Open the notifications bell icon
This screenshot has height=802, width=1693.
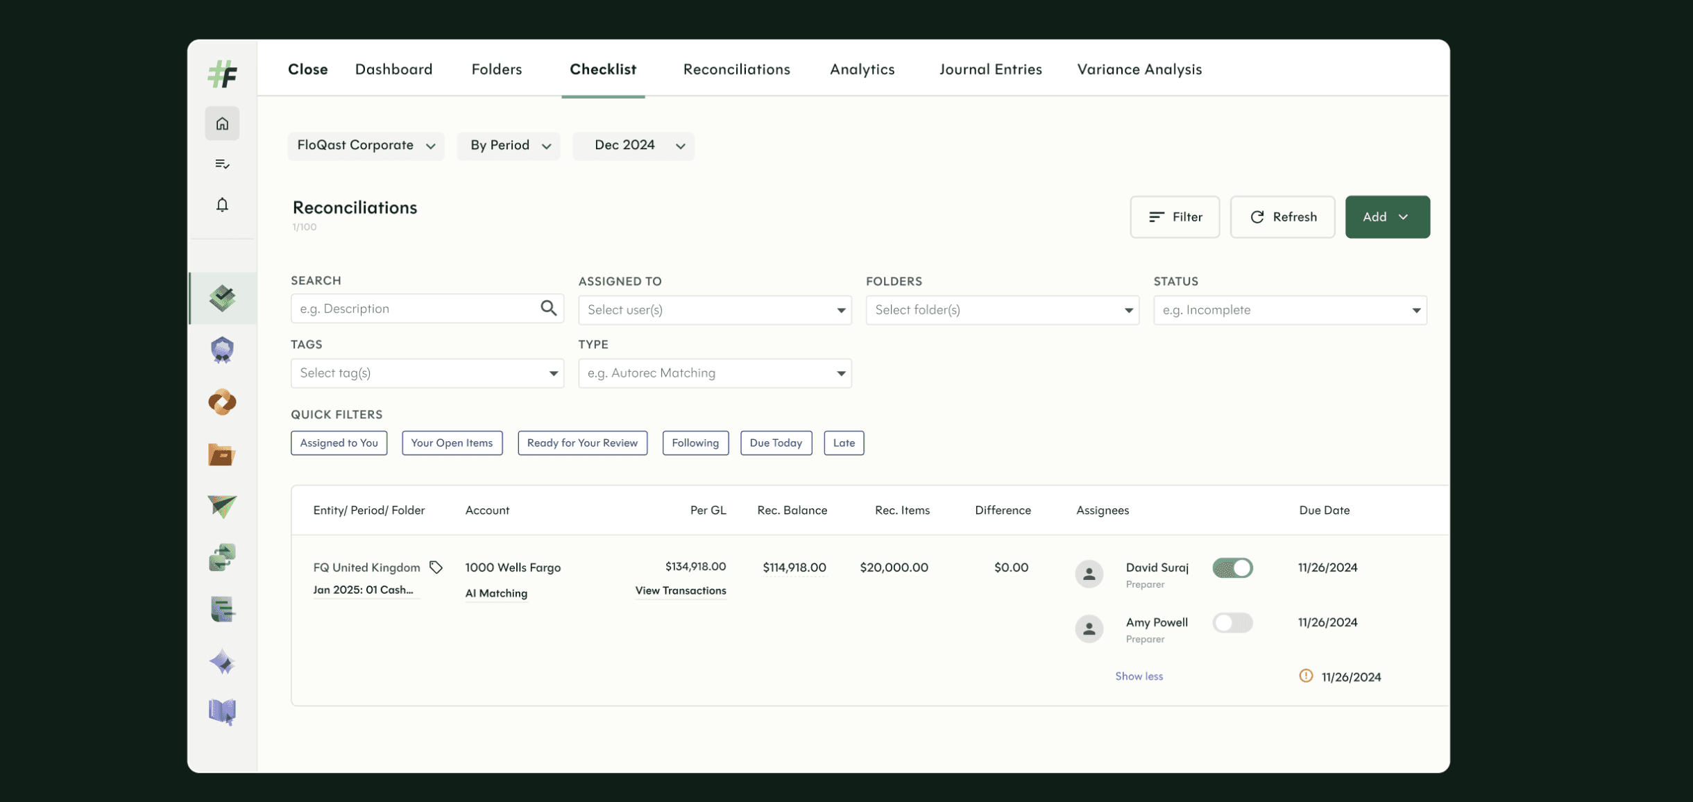222,205
